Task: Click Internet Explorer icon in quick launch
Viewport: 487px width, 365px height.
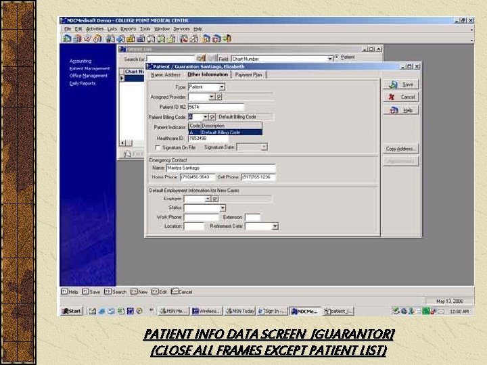Action: 102,311
